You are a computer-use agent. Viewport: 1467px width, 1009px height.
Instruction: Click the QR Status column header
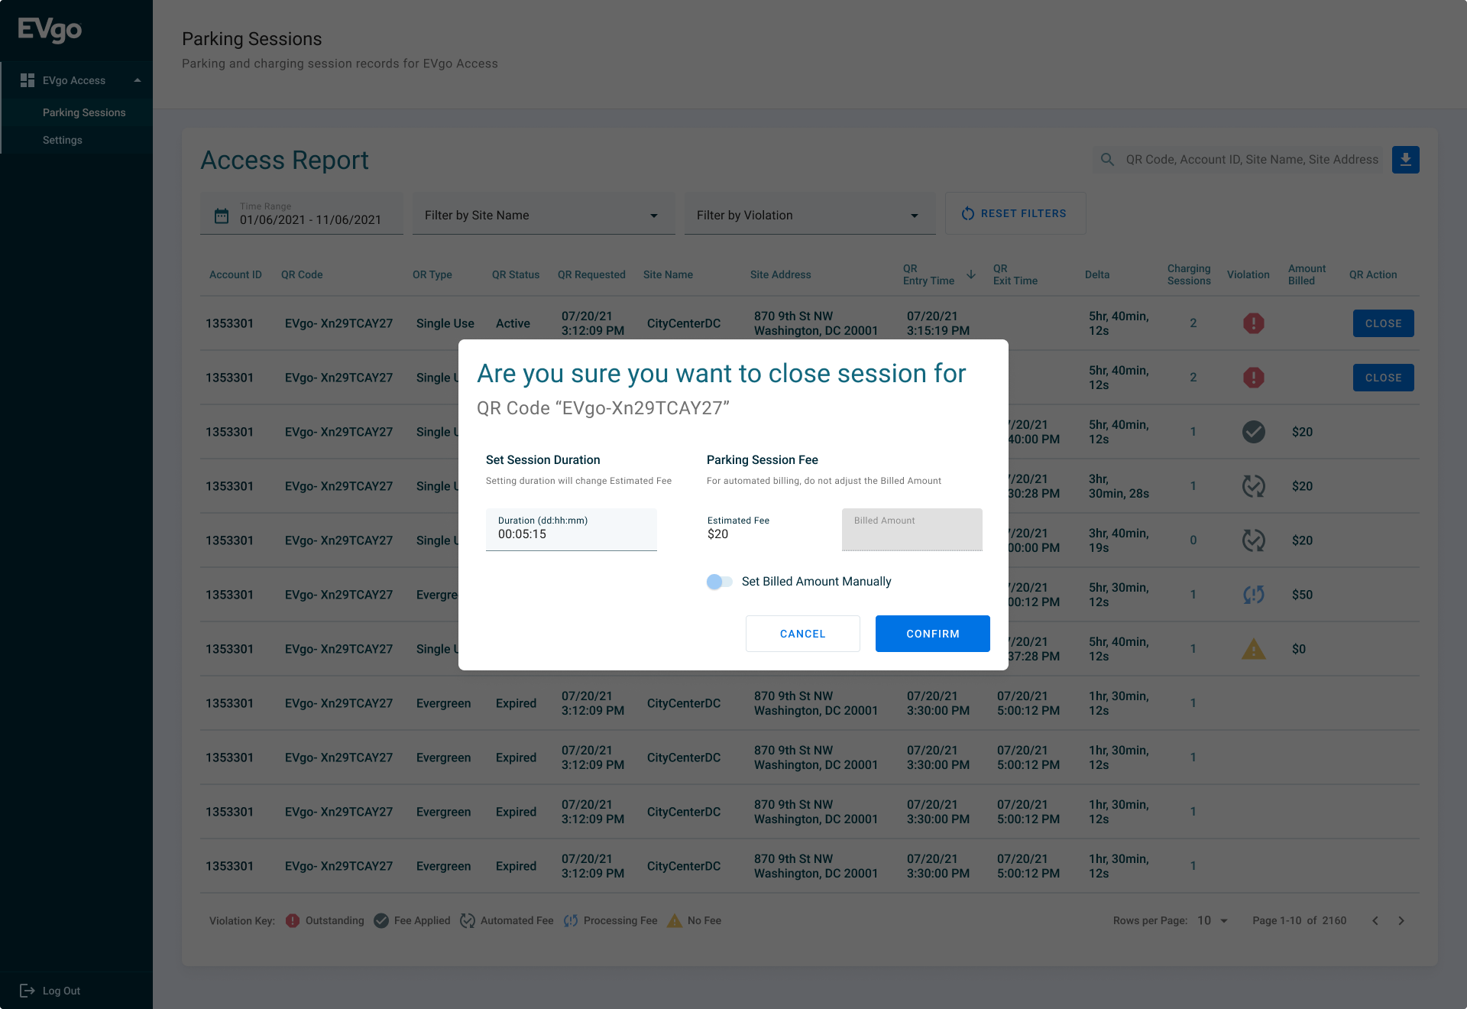pos(515,274)
